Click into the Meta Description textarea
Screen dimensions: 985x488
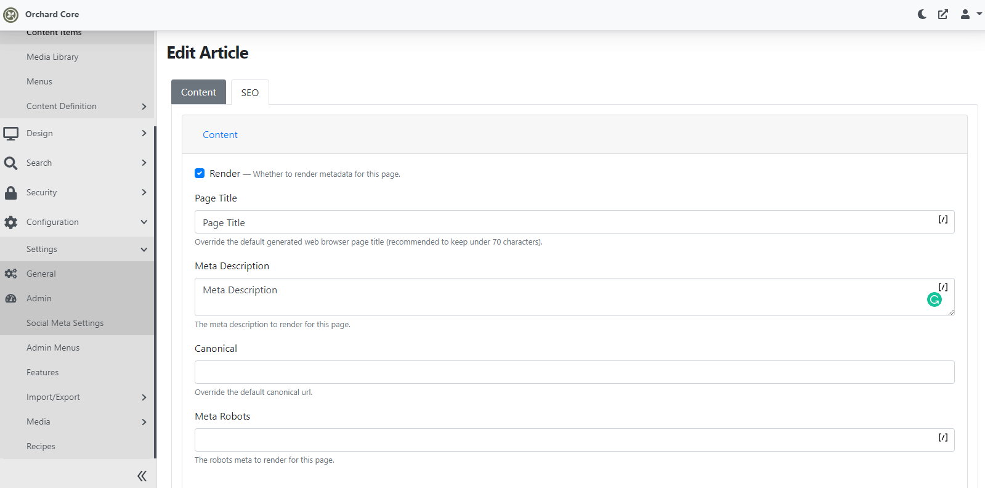click(575, 297)
